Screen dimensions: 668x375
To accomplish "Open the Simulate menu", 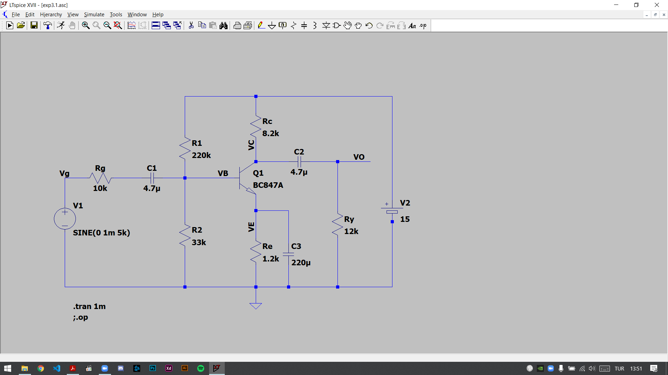I will coord(94,15).
